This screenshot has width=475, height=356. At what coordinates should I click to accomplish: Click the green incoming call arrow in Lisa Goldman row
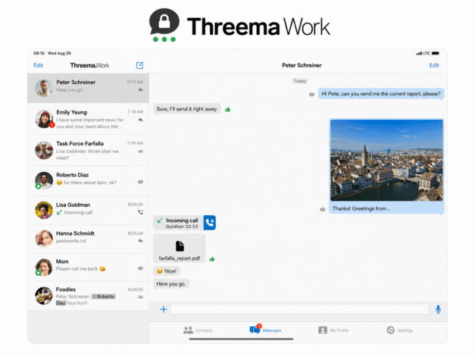(59, 212)
